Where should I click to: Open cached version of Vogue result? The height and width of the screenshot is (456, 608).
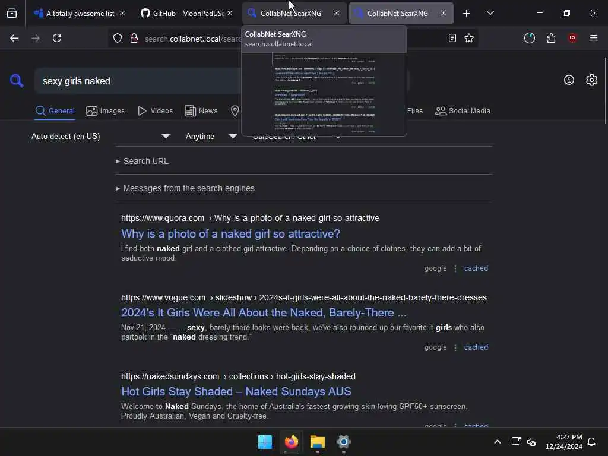(476, 347)
